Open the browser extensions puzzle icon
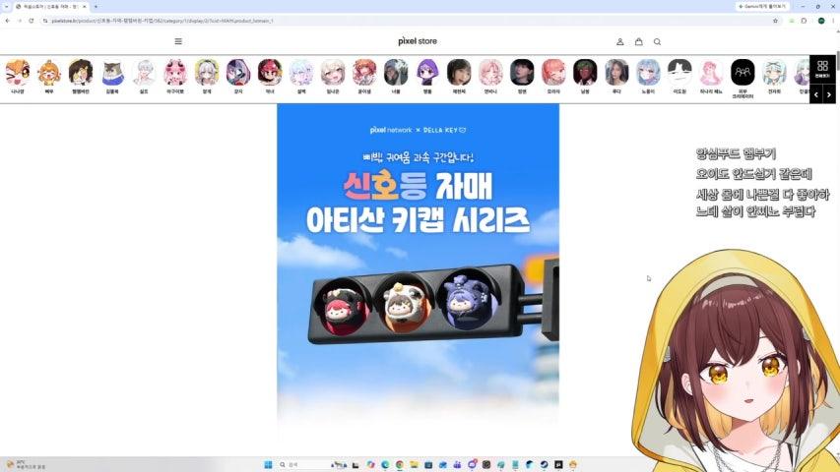 [x=805, y=21]
